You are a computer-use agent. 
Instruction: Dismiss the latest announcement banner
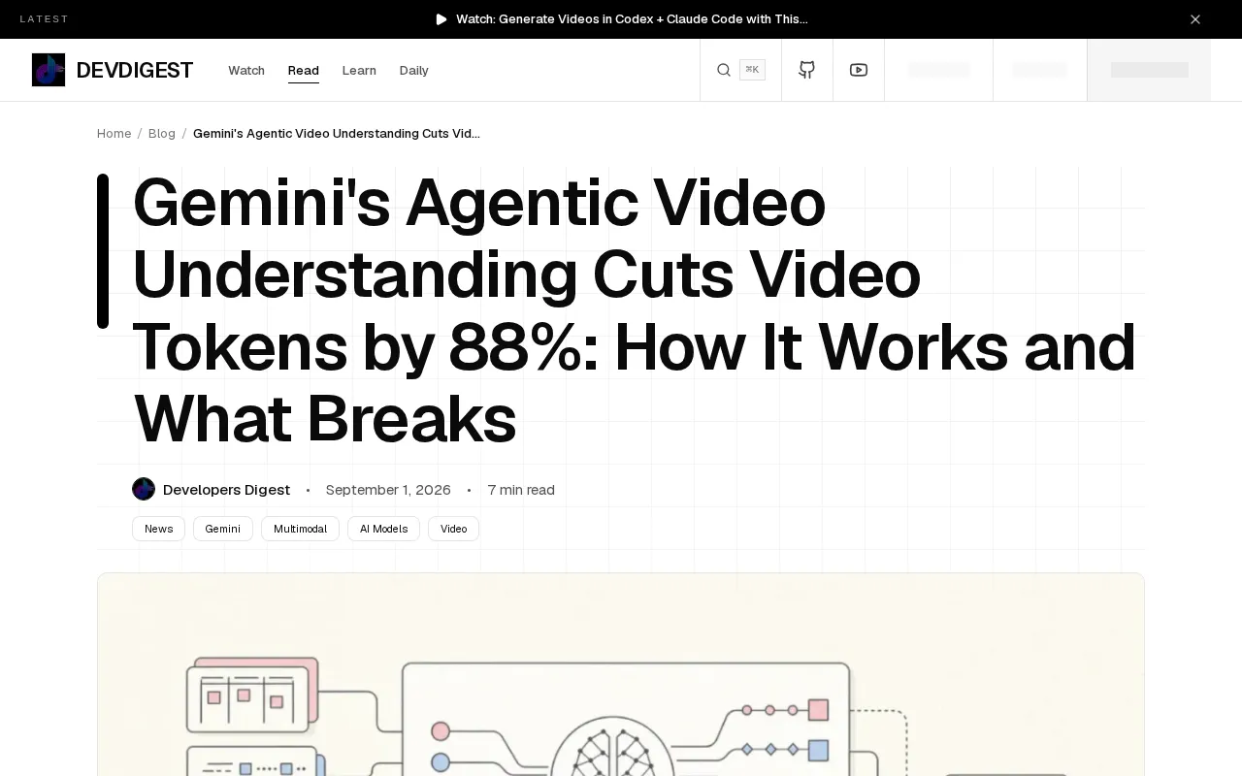coord(1195,19)
